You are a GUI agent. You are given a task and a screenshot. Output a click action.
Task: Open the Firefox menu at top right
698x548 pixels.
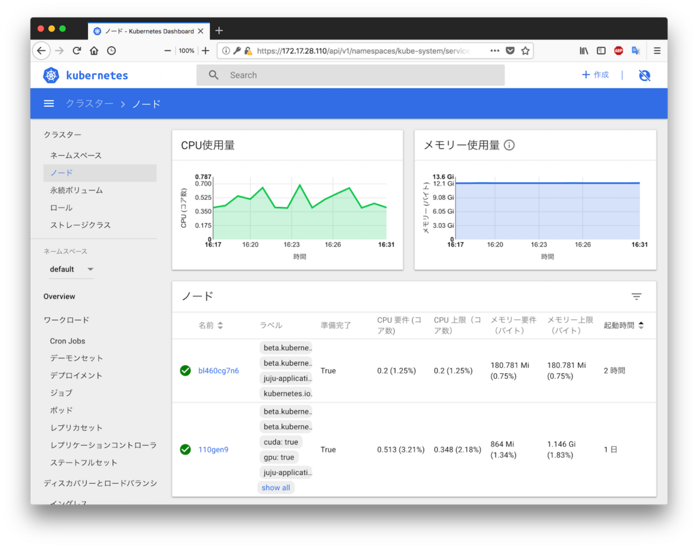656,50
